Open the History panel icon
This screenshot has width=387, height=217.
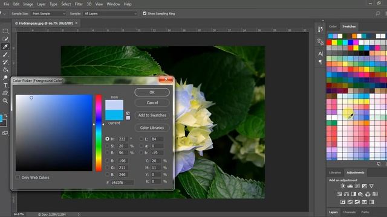[x=320, y=30]
